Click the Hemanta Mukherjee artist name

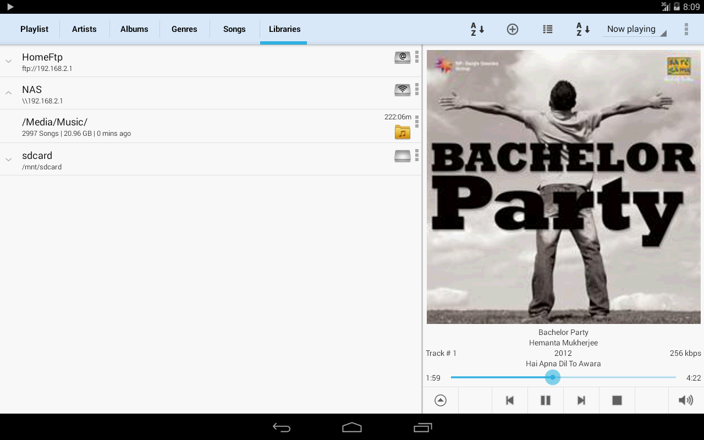click(x=563, y=343)
